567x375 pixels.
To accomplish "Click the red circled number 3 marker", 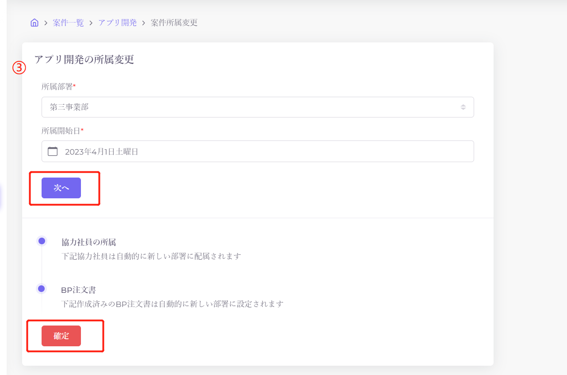I will click(x=19, y=68).
